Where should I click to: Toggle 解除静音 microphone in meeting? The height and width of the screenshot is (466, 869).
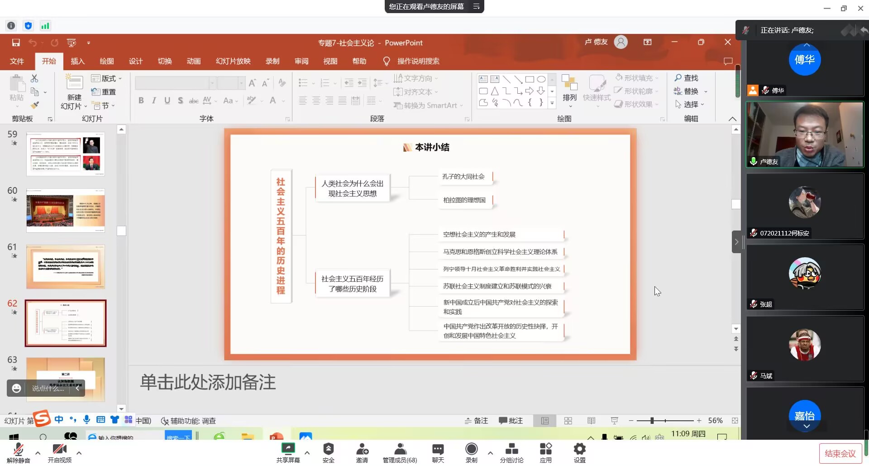(19, 453)
